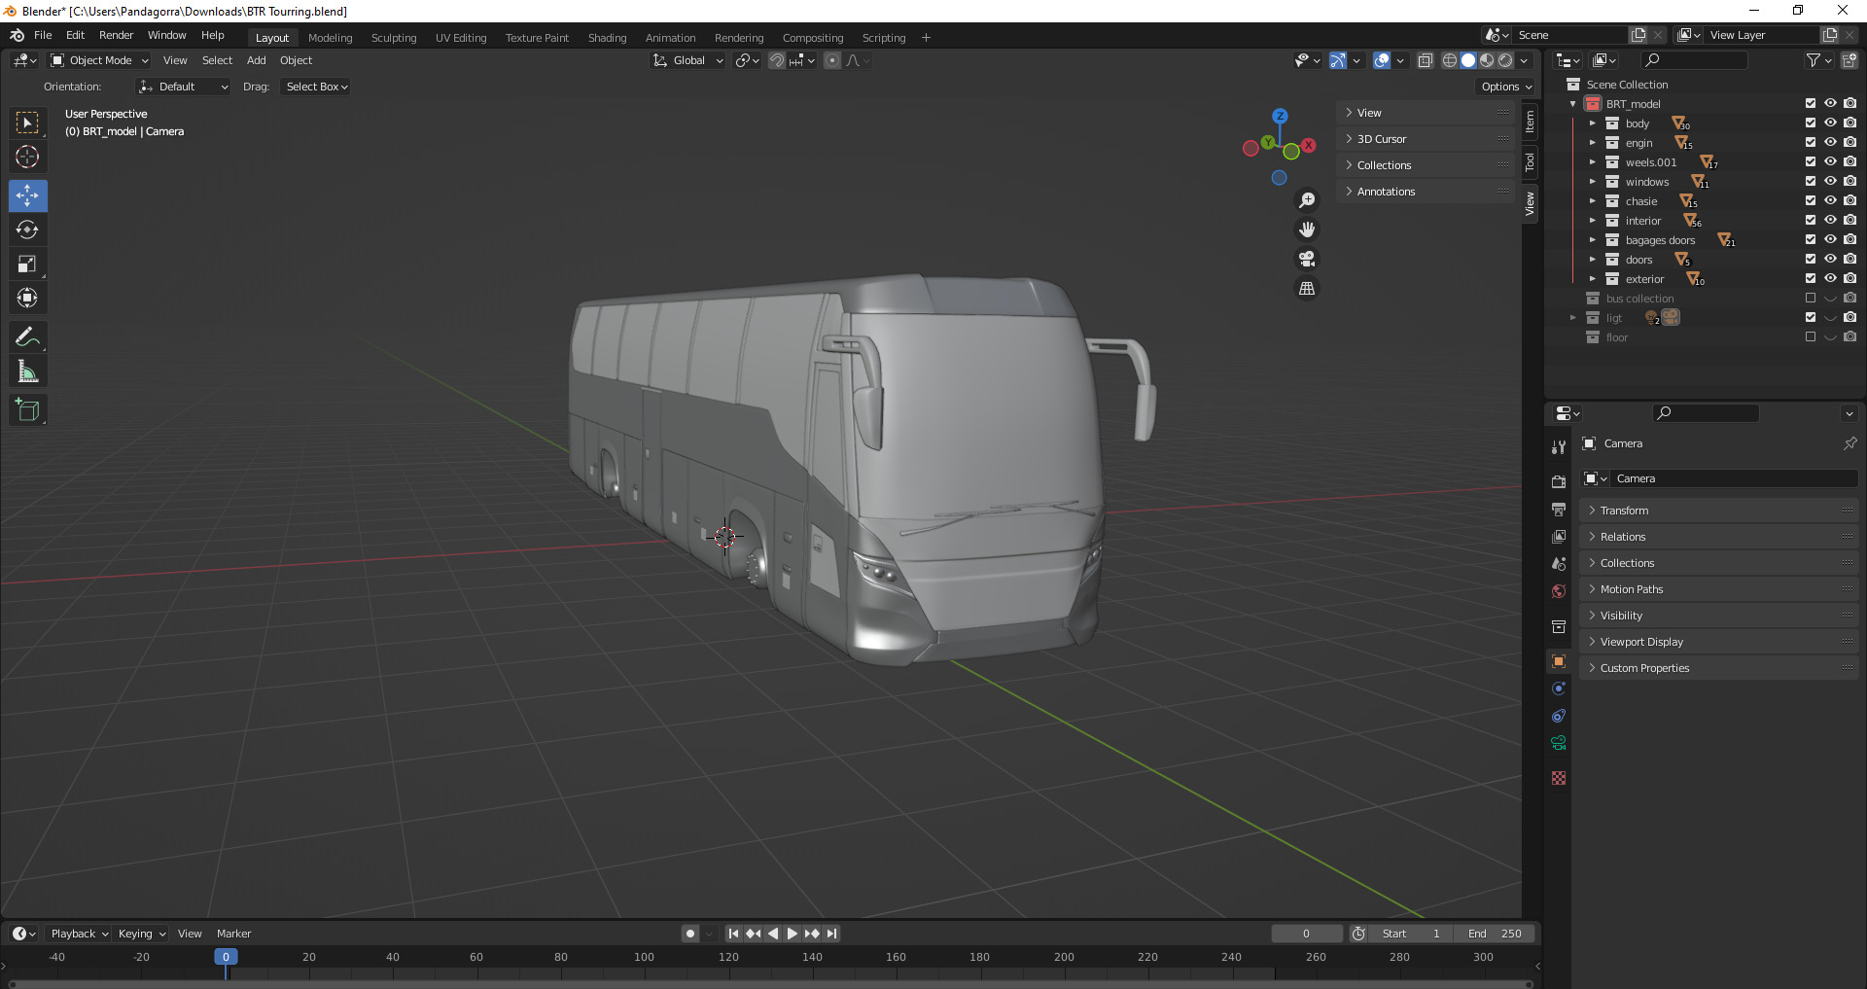
Task: Toggle camera view in viewport
Action: pos(1307,259)
